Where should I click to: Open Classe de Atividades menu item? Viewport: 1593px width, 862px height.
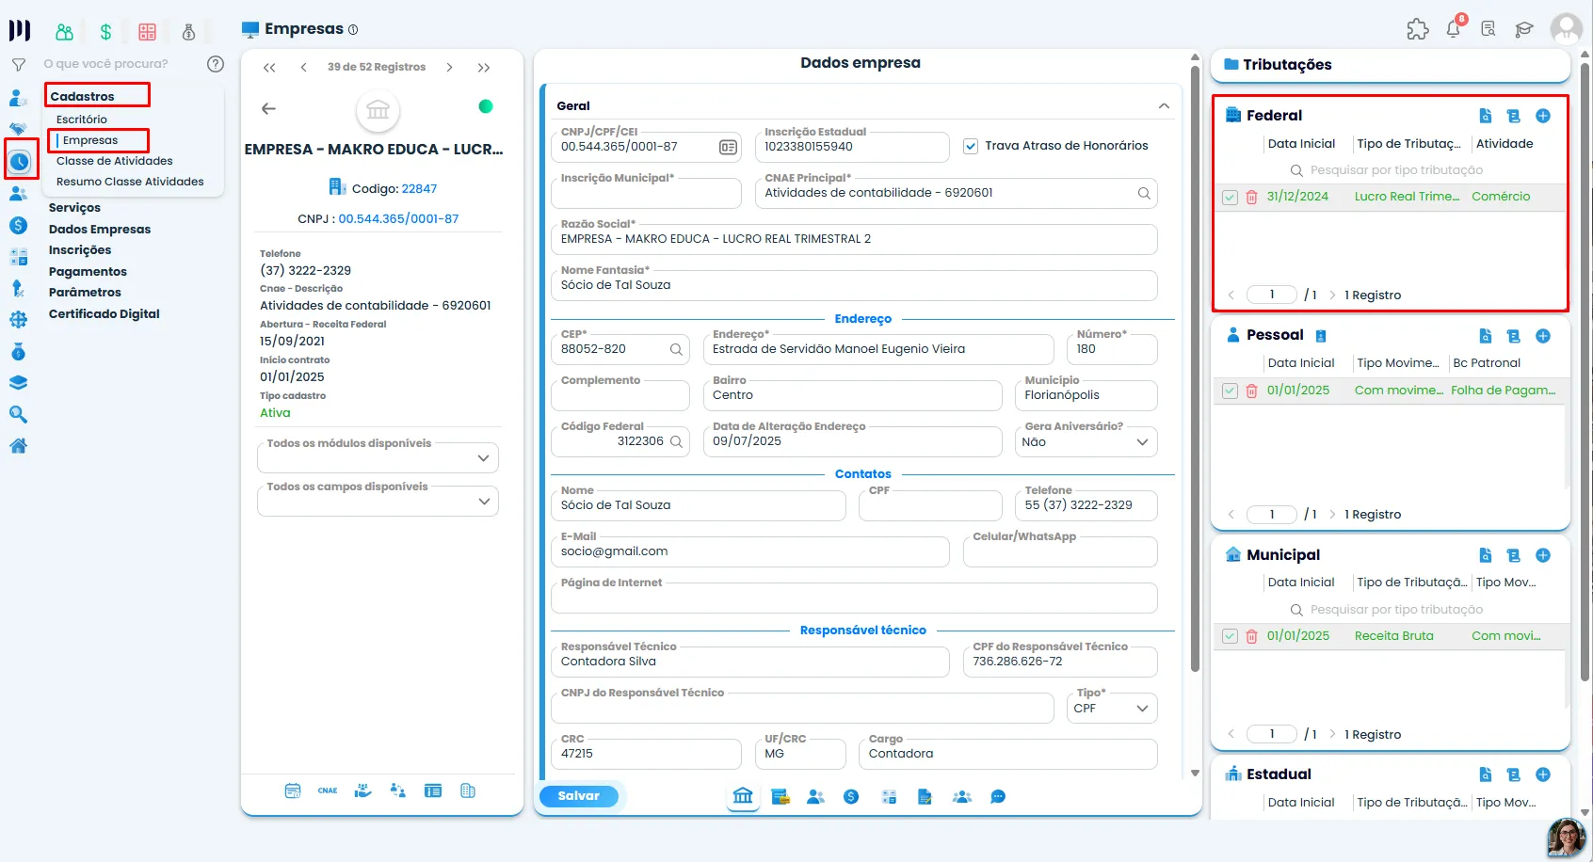click(115, 161)
